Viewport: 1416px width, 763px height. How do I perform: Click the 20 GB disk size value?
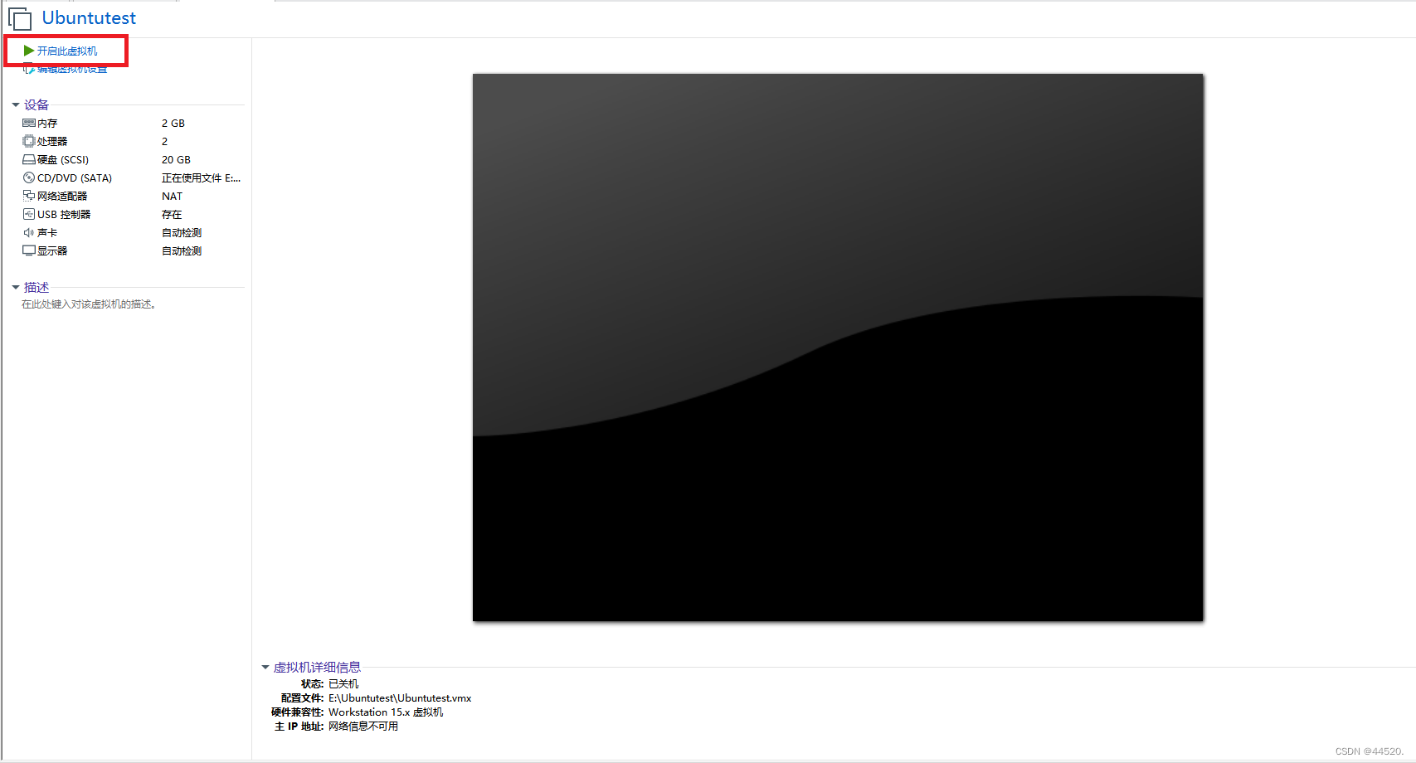pyautogui.click(x=176, y=160)
